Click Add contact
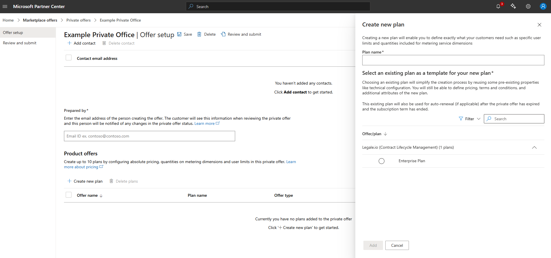This screenshot has width=551, height=258. [x=81, y=43]
